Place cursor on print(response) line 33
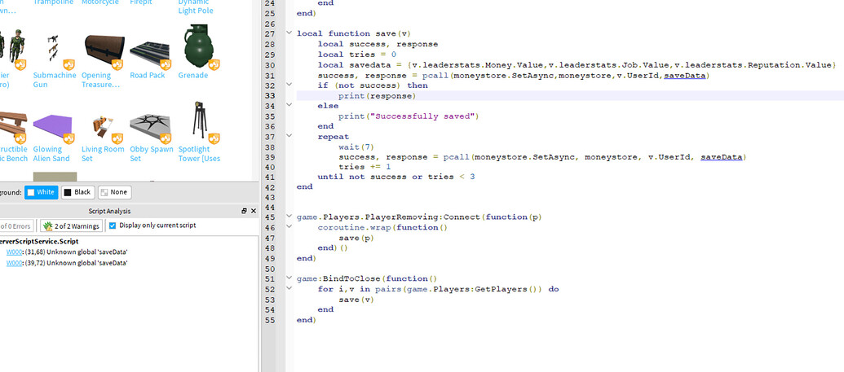The width and height of the screenshot is (844, 372). [x=378, y=96]
